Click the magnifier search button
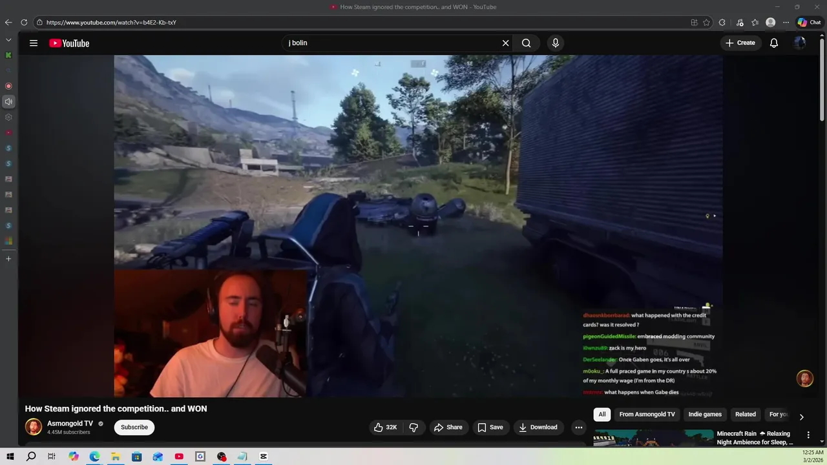The width and height of the screenshot is (827, 465). [x=527, y=43]
